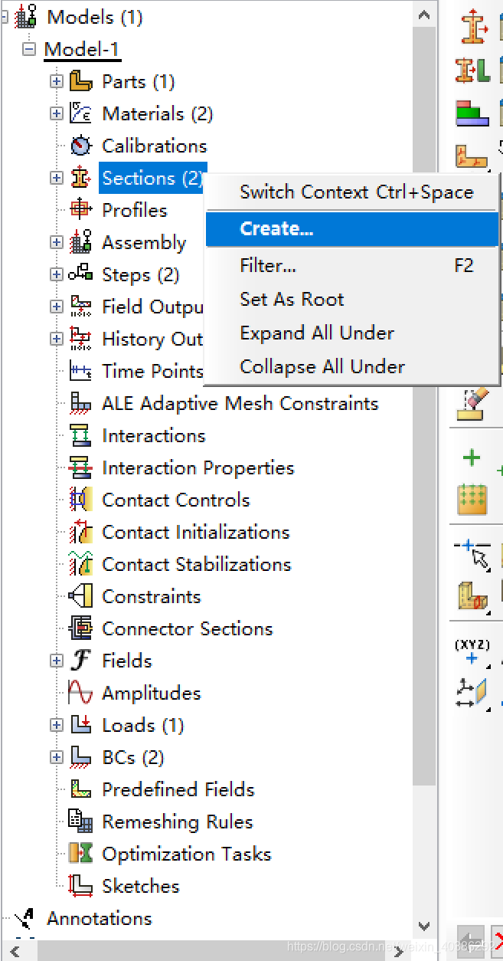Expand the Materials (2) tree node
Viewport: 503px width, 961px height.
56,113
